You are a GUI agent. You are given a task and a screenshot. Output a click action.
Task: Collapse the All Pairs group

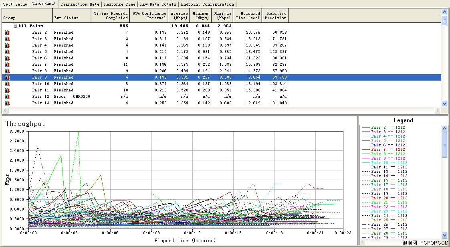point(15,26)
